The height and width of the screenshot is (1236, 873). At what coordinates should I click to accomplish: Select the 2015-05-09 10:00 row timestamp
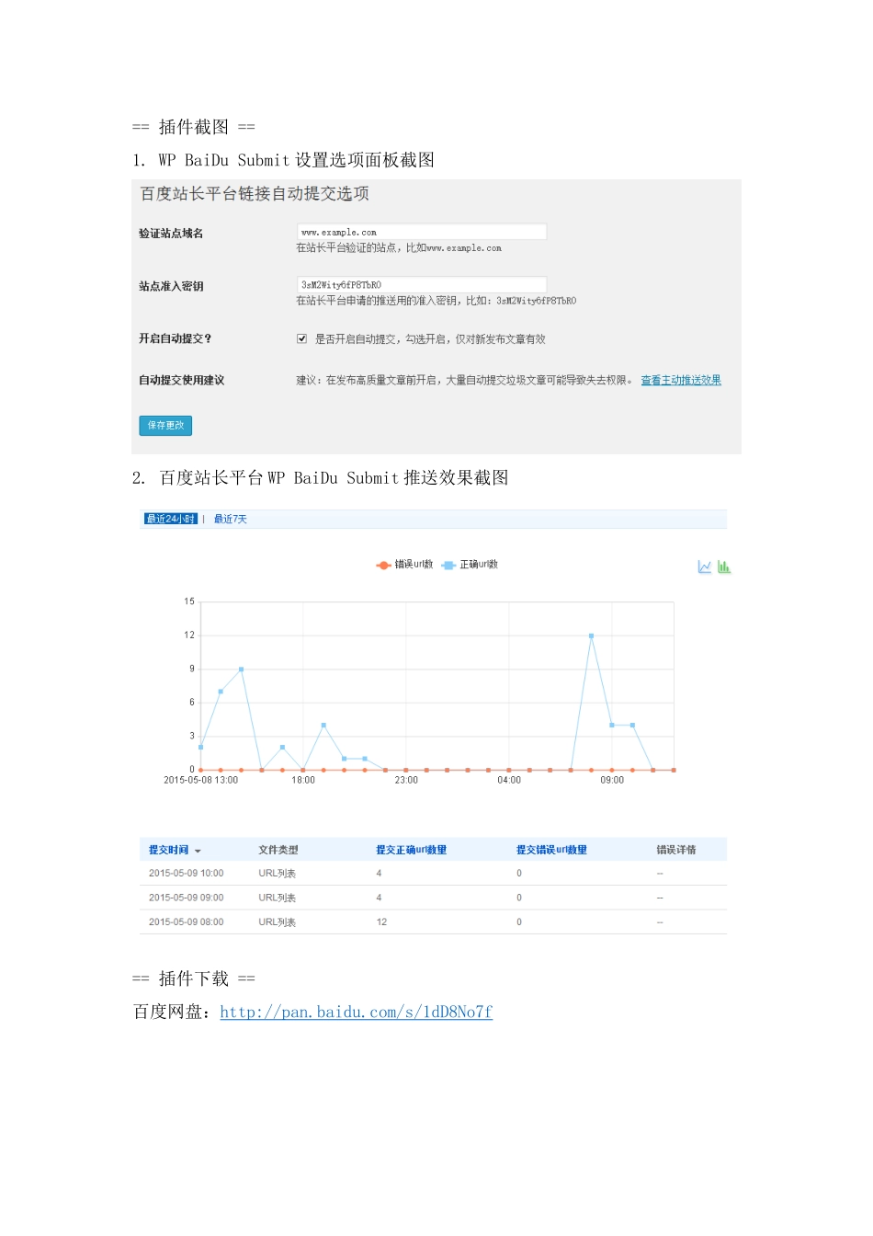coord(186,873)
